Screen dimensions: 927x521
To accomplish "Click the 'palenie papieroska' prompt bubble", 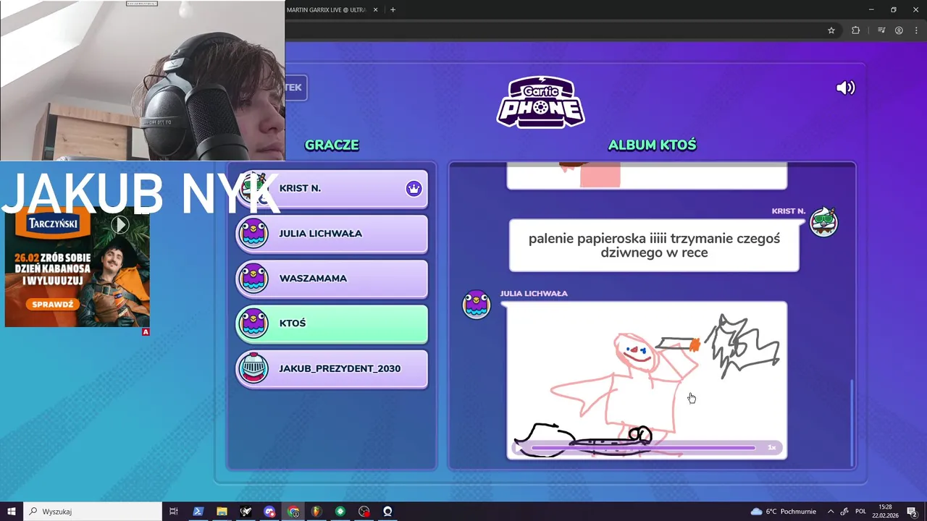I will point(654,245).
